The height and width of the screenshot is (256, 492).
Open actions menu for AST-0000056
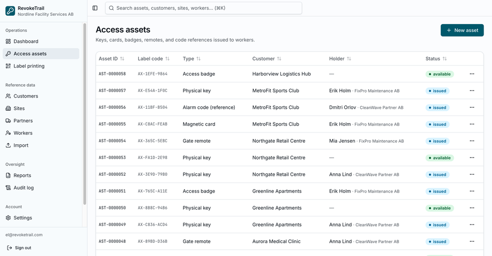(472, 107)
